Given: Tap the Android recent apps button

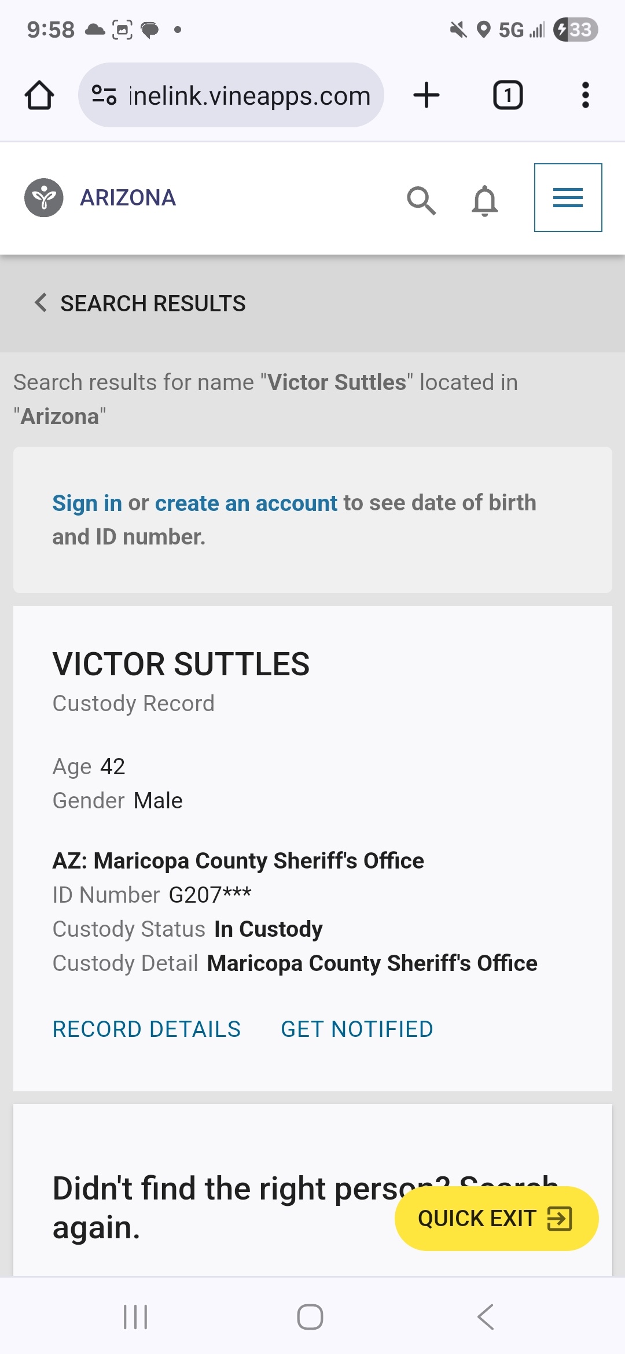Looking at the screenshot, I should tap(135, 1317).
